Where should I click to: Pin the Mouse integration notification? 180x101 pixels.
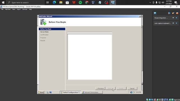173,18
